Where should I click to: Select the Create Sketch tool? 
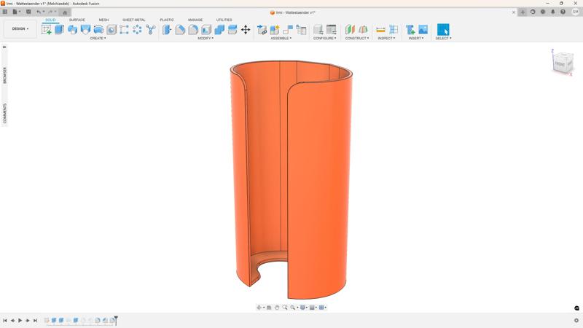pos(47,30)
